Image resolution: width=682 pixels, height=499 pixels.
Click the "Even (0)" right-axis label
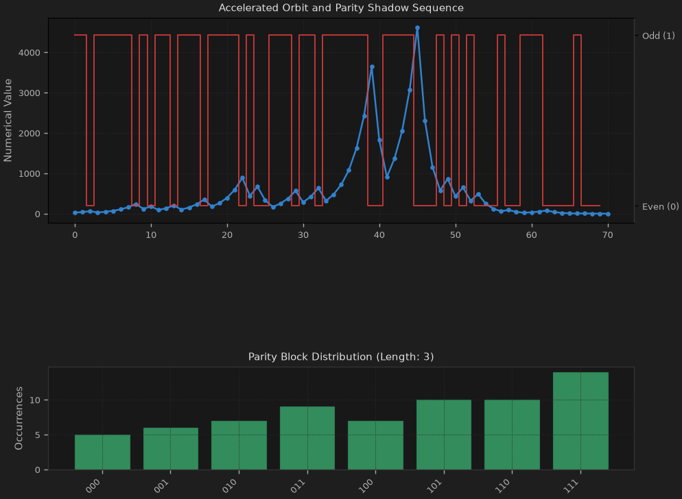[x=660, y=206]
